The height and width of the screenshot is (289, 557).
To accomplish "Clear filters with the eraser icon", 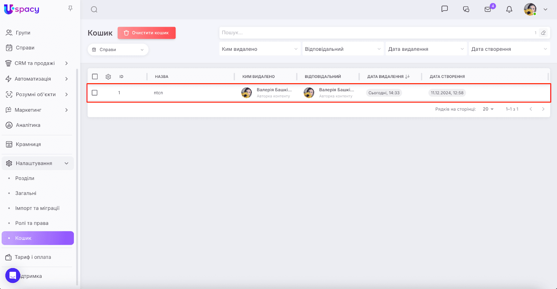I will pyautogui.click(x=543, y=33).
